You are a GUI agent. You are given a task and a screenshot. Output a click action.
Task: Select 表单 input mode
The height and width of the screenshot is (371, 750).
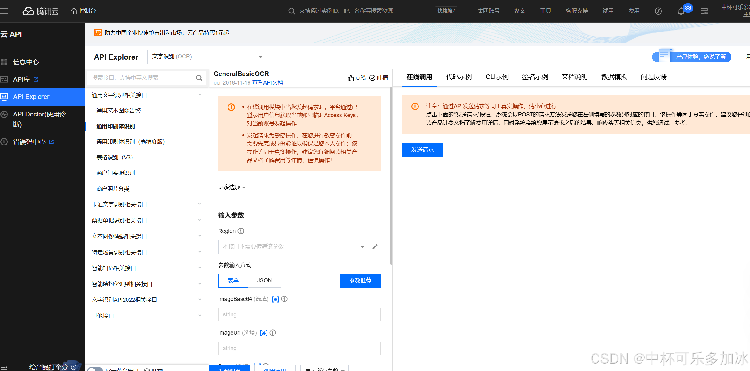pyautogui.click(x=233, y=280)
